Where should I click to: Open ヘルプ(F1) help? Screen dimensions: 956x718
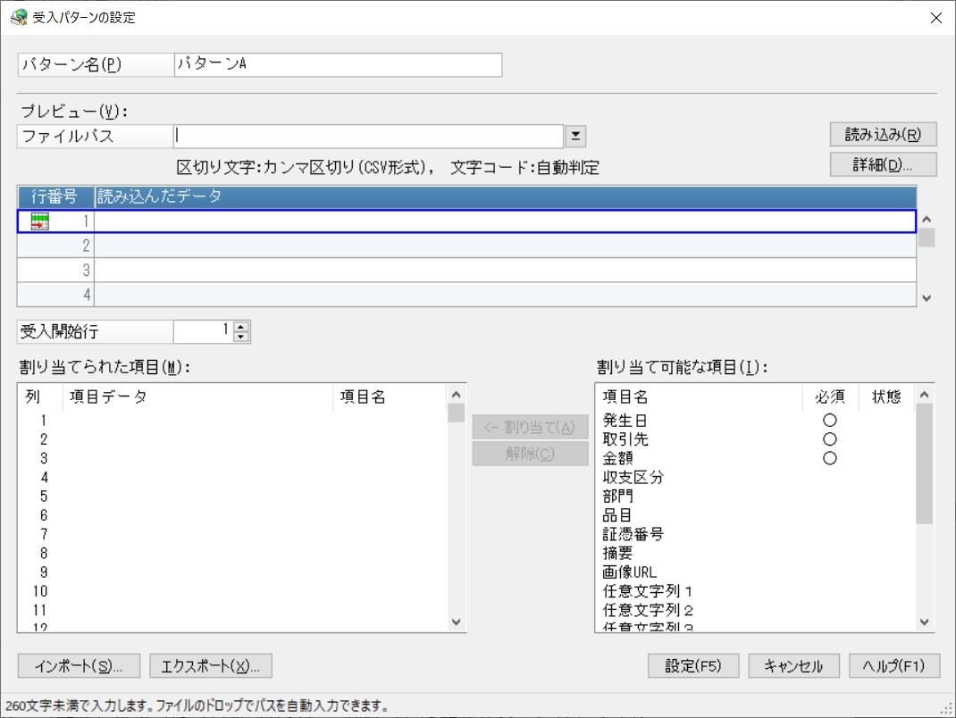pos(894,665)
